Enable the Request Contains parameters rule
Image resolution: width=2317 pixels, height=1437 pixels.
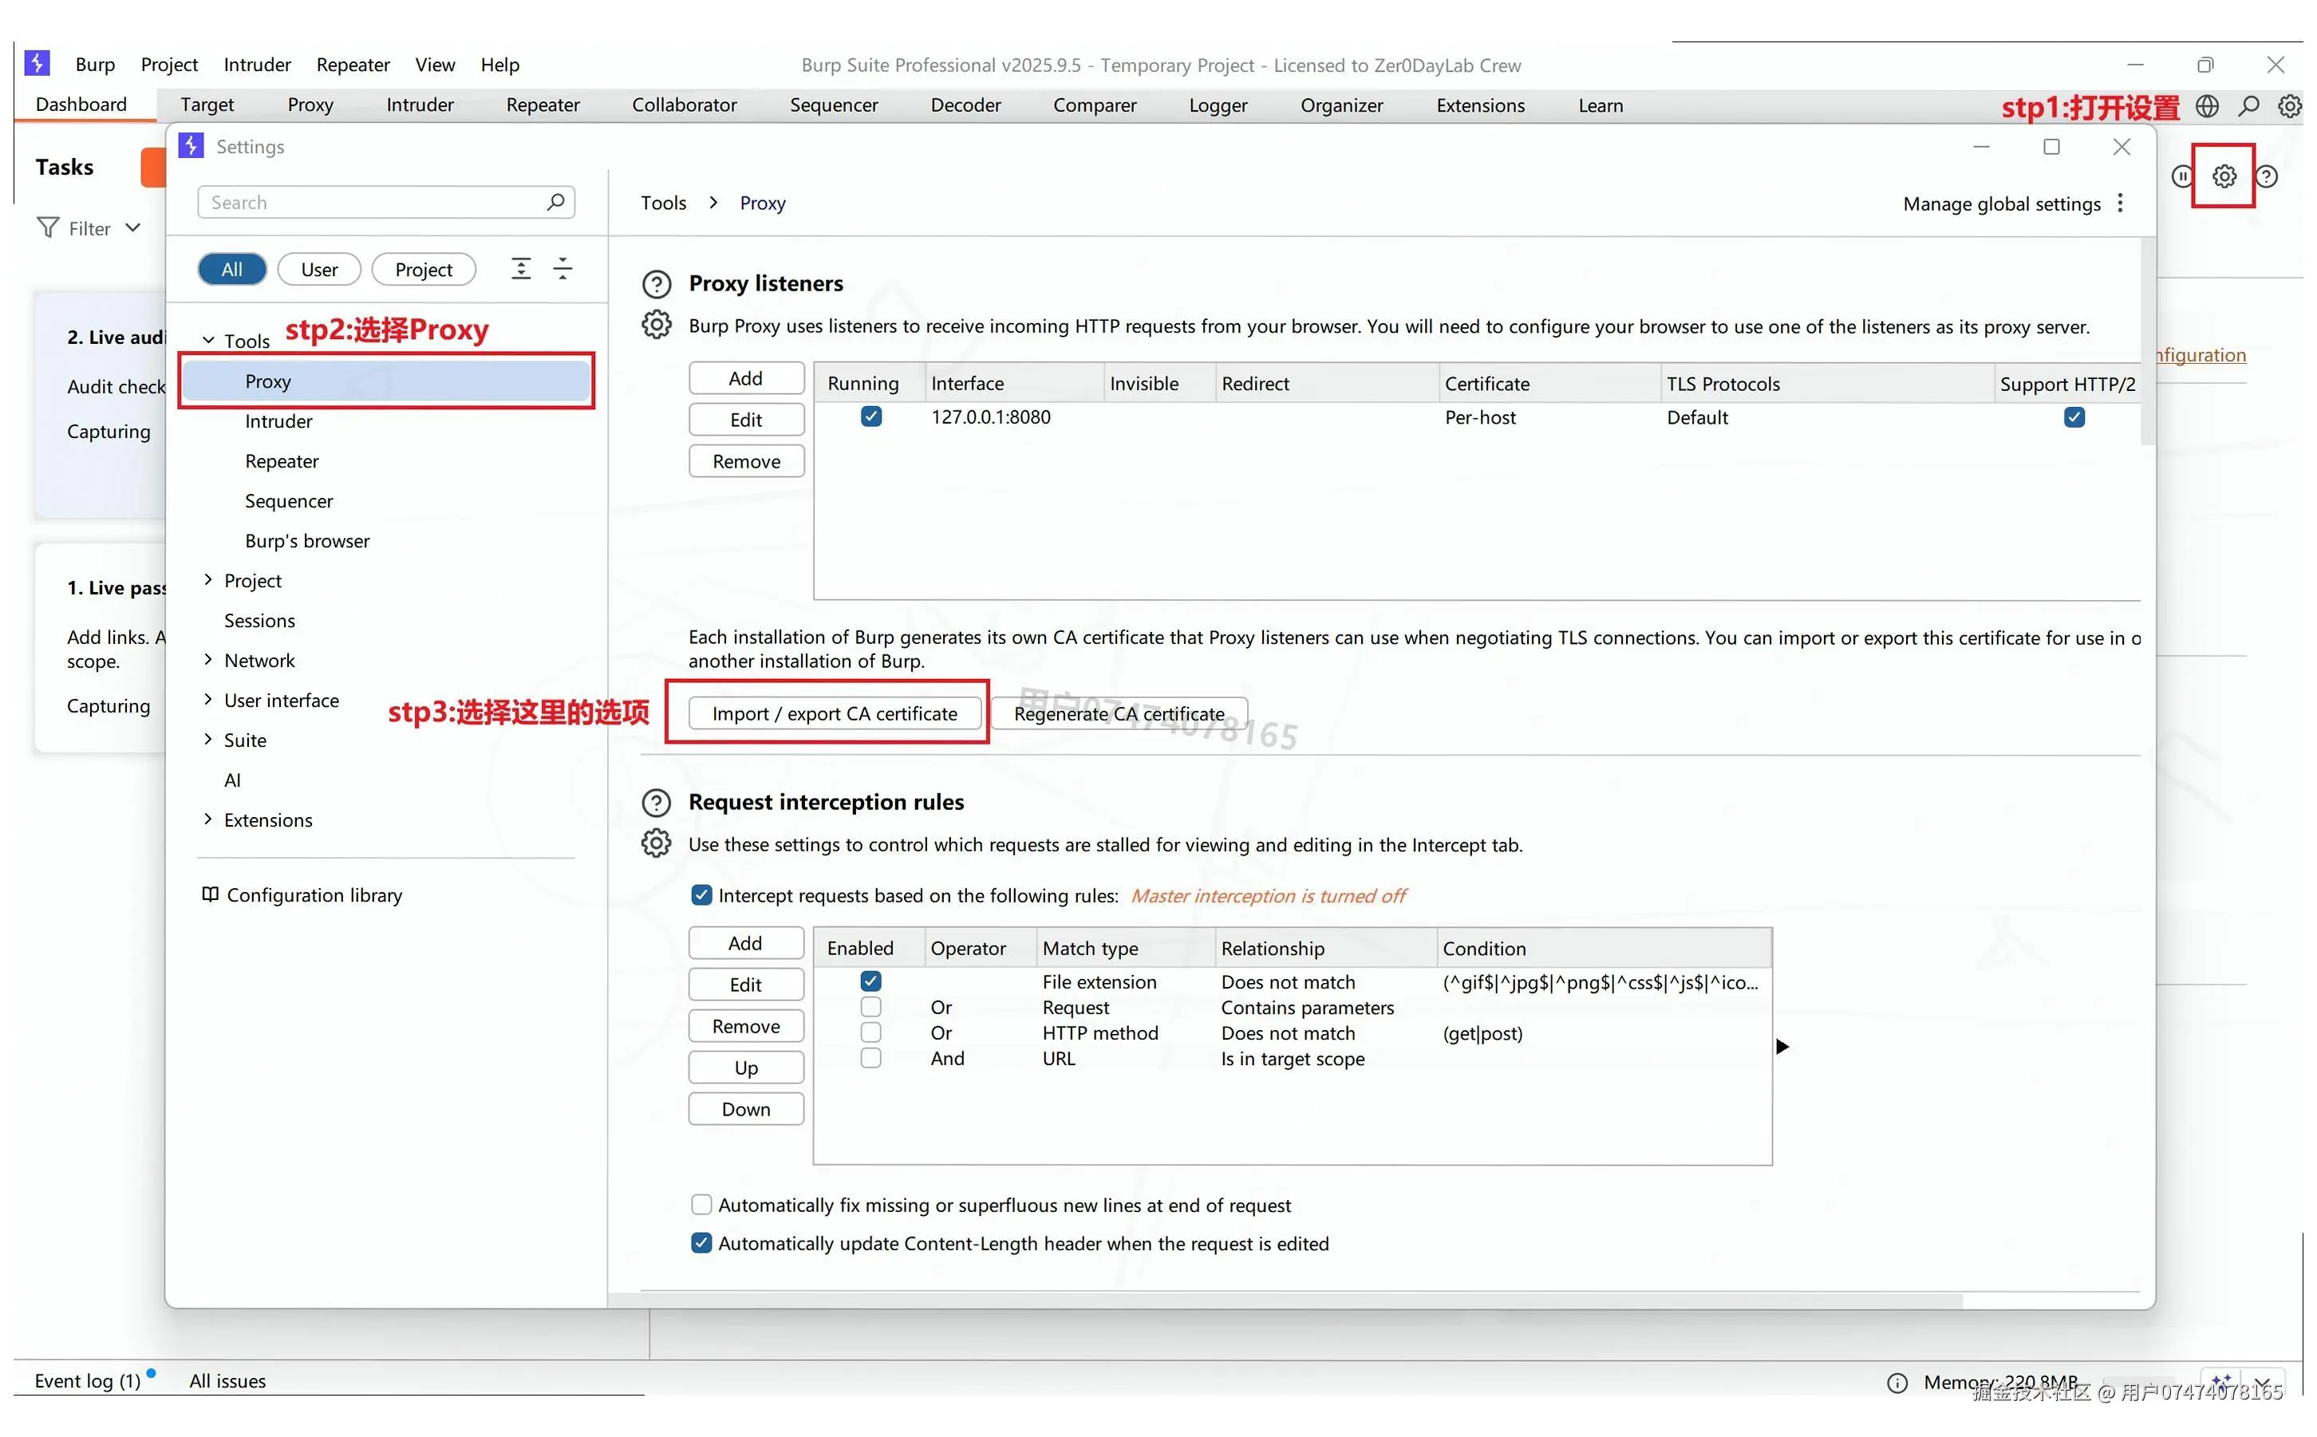coord(870,1006)
